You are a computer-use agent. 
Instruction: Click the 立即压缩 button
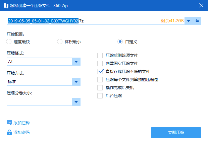176,133
